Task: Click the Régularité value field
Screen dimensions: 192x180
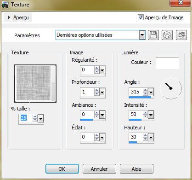Action: tap(87, 70)
